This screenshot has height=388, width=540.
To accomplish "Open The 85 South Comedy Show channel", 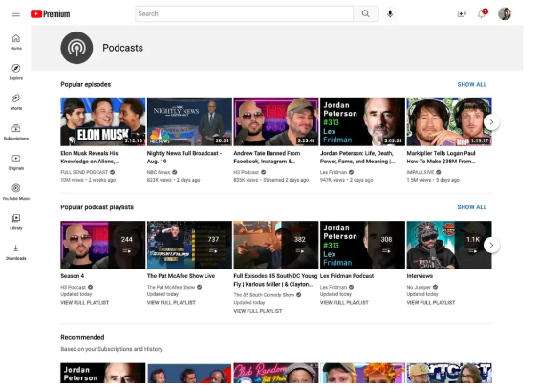I will (264, 295).
